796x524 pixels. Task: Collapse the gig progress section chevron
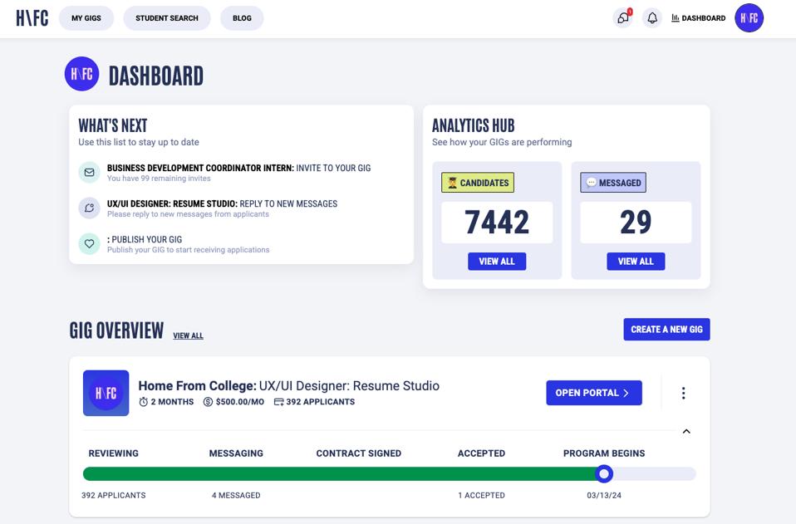pyautogui.click(x=686, y=431)
